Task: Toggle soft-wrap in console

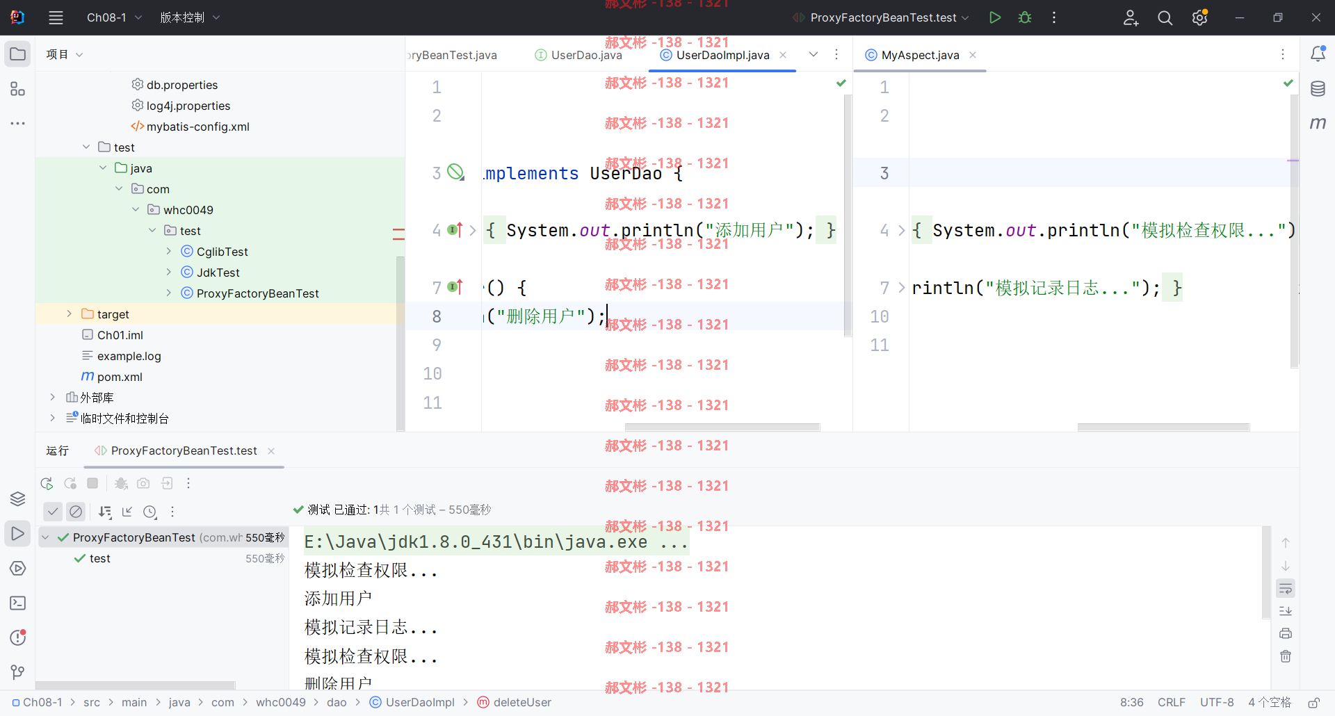Action: pyautogui.click(x=1286, y=589)
